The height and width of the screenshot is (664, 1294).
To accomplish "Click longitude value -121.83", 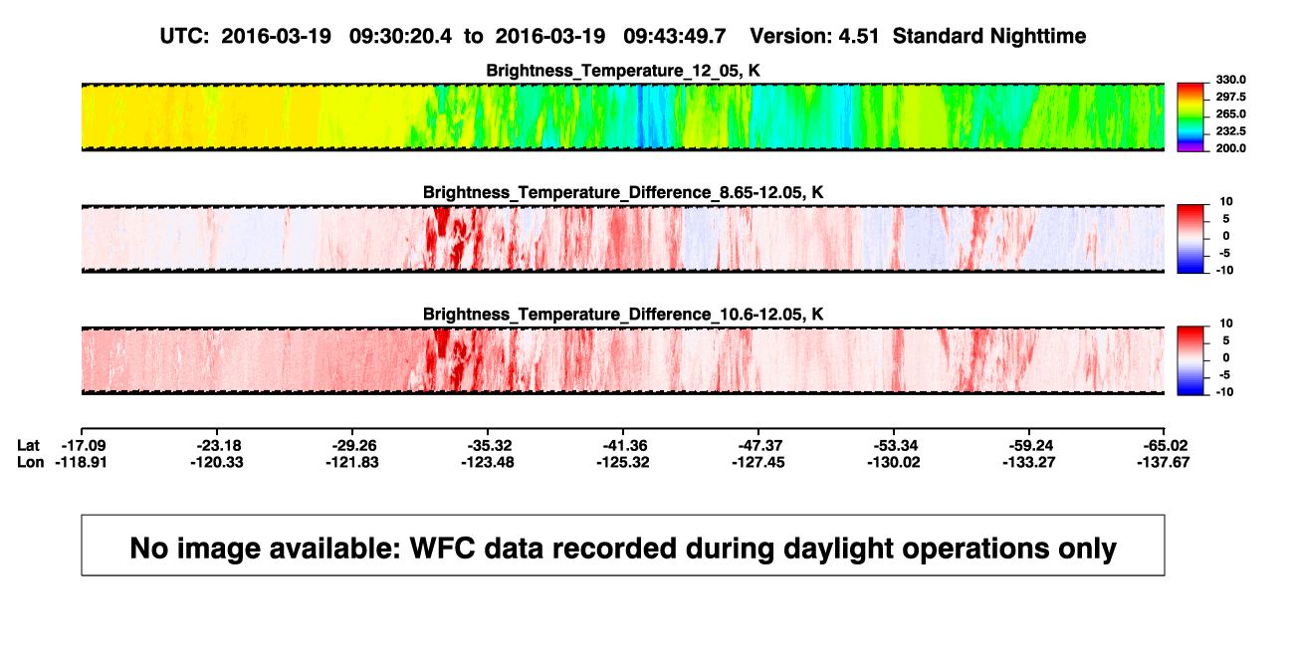I will [x=352, y=462].
